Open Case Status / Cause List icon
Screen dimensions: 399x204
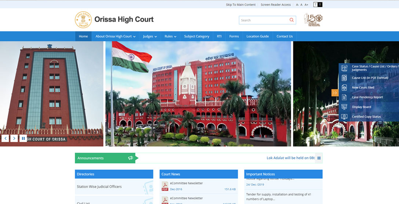(344, 68)
